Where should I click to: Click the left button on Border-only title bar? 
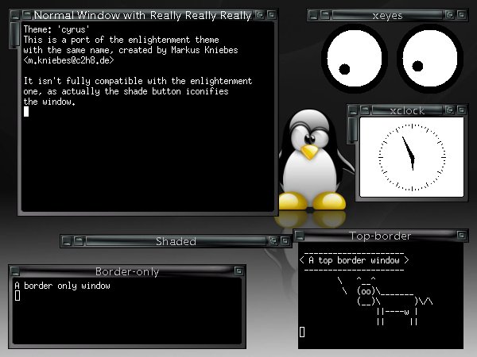[x=15, y=271]
